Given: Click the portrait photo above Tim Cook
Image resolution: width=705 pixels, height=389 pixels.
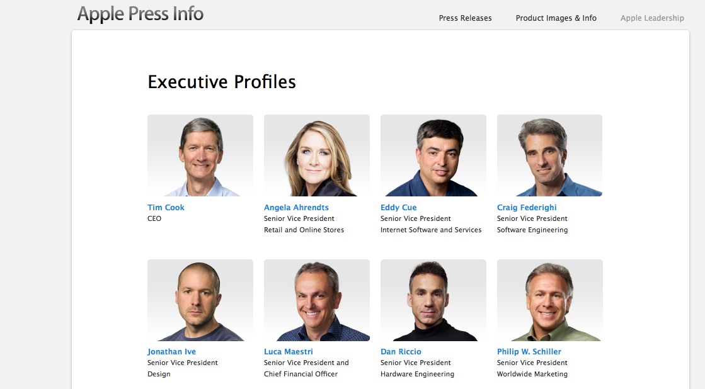Looking at the screenshot, I should pos(200,155).
